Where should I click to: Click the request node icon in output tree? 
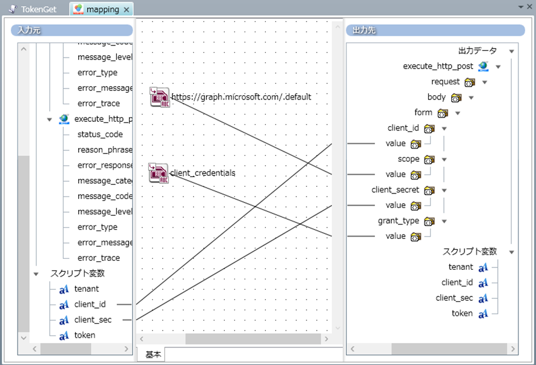click(x=469, y=82)
